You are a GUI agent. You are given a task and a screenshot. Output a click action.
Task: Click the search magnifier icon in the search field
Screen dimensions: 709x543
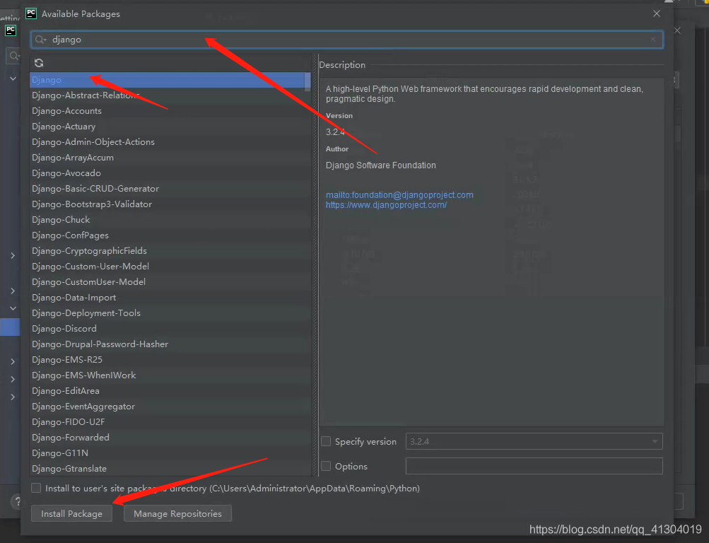[x=40, y=40]
